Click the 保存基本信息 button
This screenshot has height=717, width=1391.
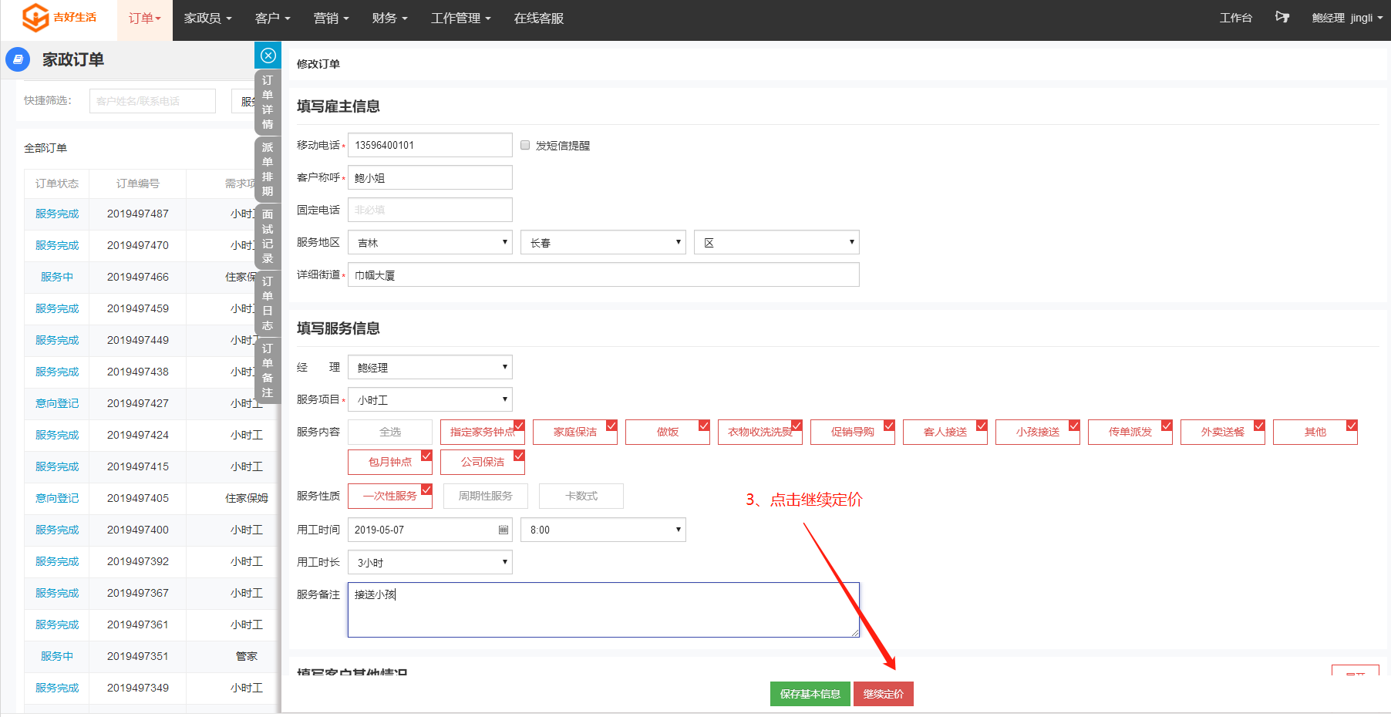pyautogui.click(x=810, y=694)
